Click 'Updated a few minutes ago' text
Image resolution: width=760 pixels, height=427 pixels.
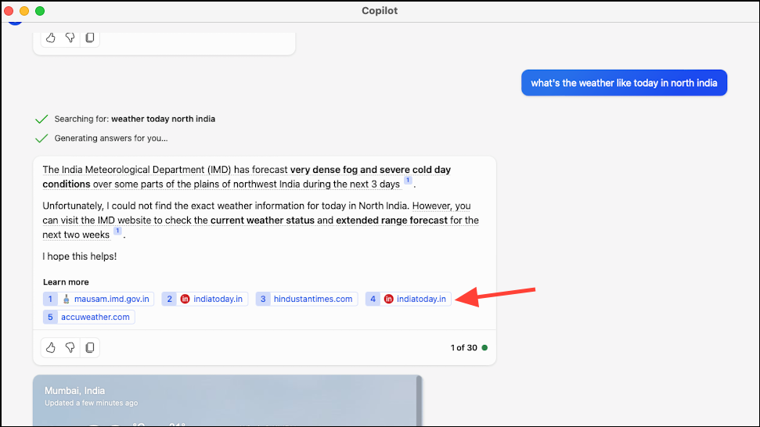click(x=91, y=403)
